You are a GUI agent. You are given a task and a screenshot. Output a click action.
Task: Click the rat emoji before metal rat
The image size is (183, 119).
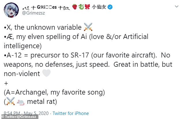[20, 102]
